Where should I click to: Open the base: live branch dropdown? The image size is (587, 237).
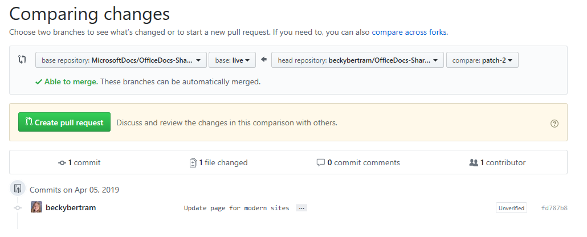point(233,60)
